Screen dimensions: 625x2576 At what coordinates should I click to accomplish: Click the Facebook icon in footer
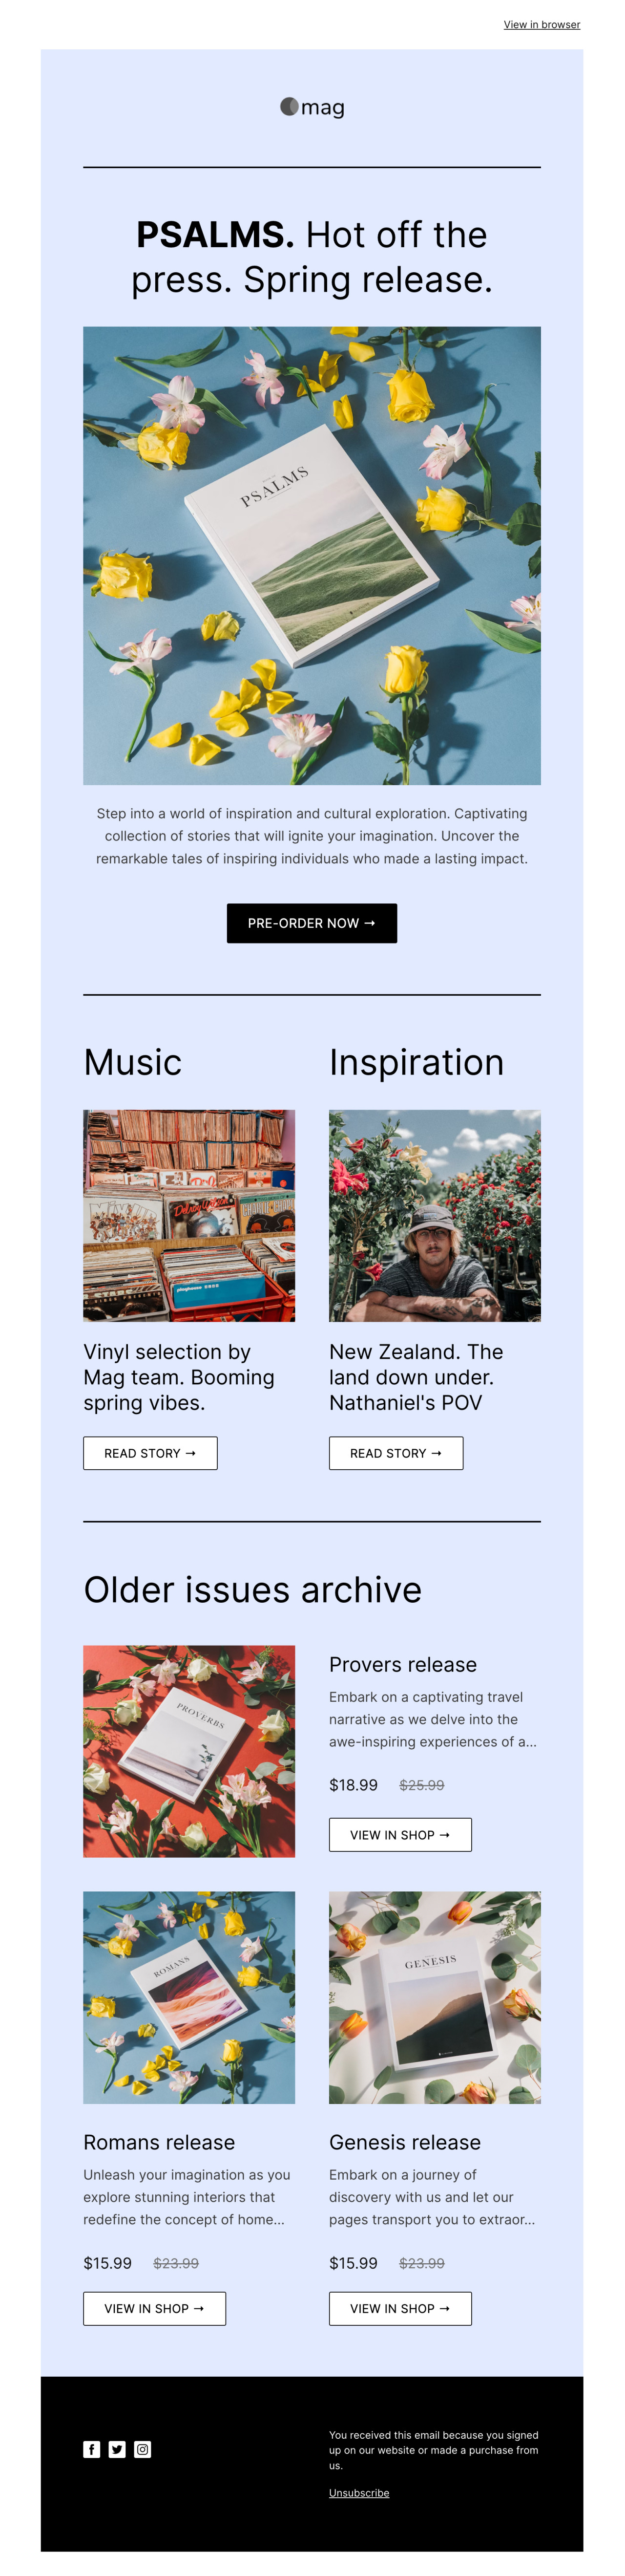tap(92, 2449)
